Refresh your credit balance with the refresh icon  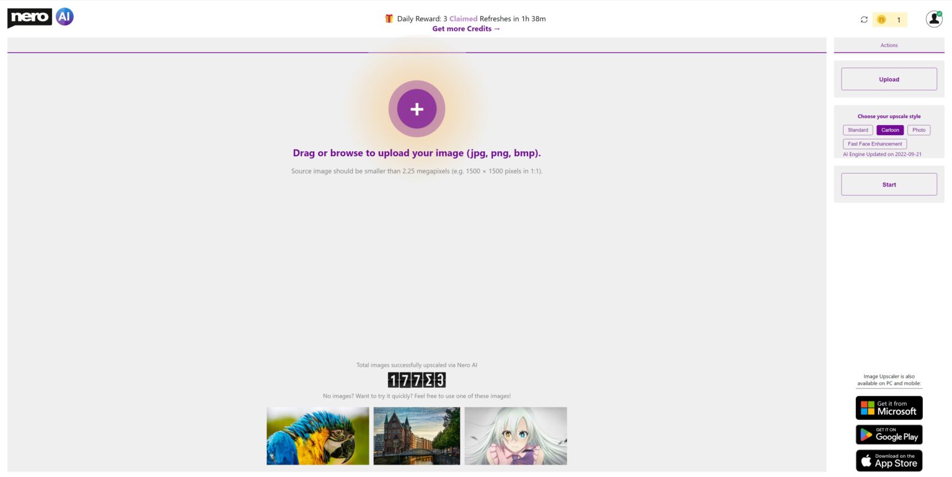click(x=864, y=19)
